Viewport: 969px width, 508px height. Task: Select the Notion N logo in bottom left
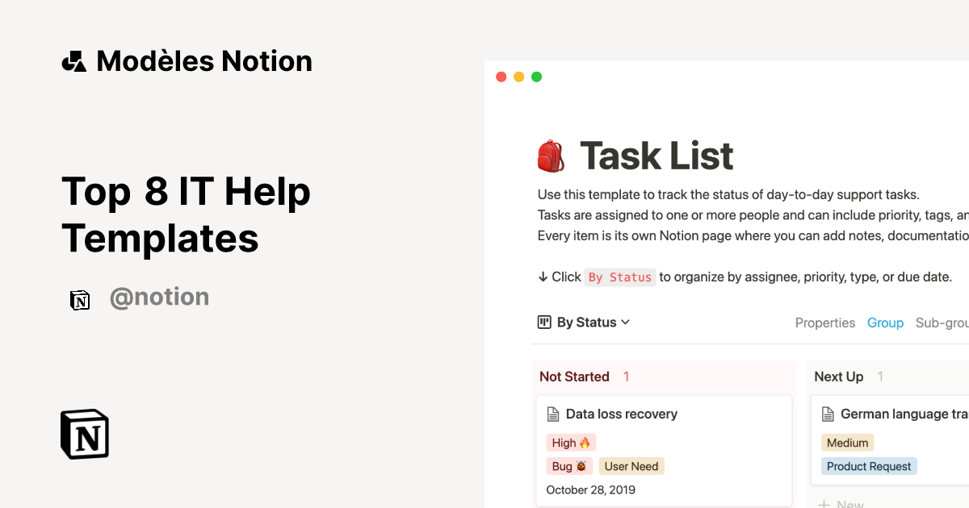(84, 434)
